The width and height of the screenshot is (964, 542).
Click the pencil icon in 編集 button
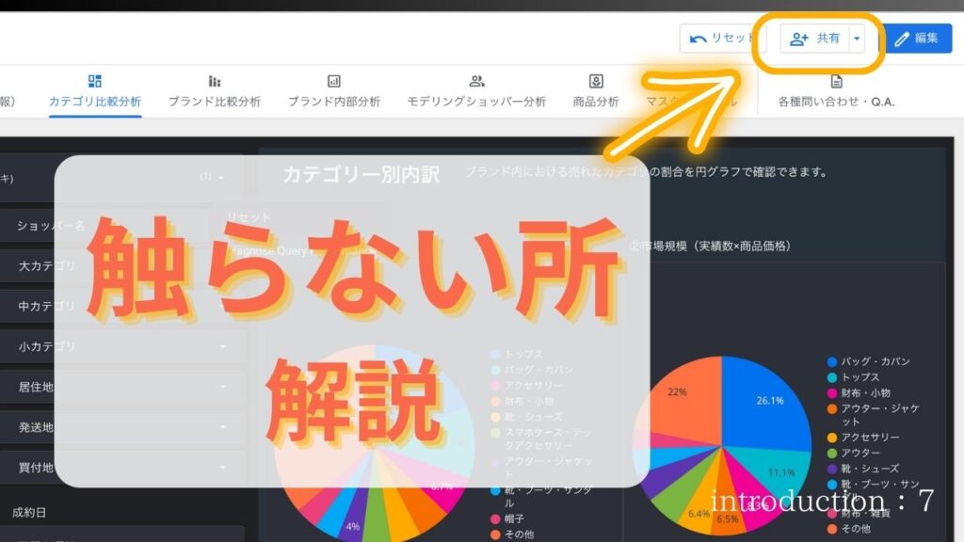point(902,39)
